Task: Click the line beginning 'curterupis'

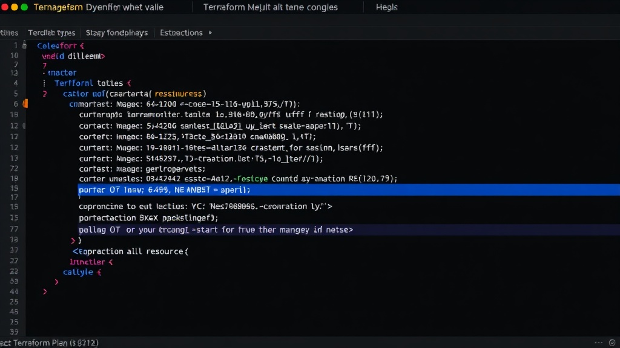Action: [231, 115]
